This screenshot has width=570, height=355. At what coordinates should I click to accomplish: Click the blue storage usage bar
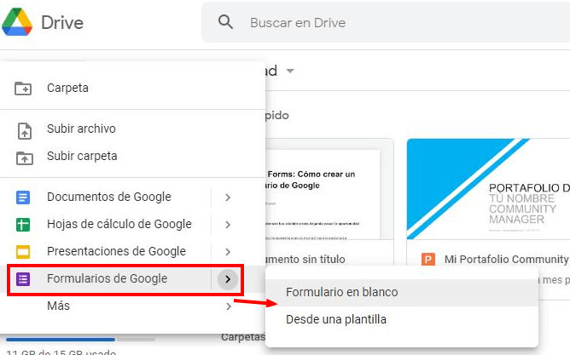tap(61, 340)
